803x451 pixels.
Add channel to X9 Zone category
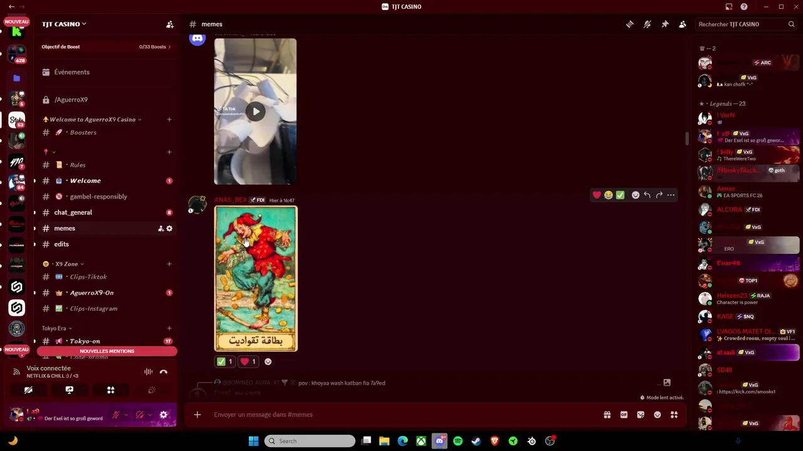[169, 264]
